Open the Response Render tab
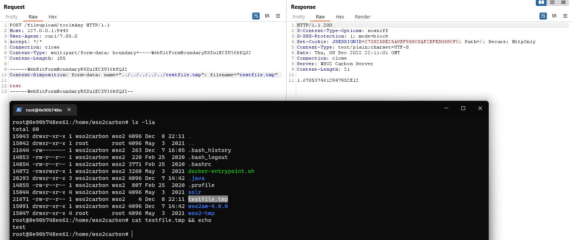 (x=363, y=17)
